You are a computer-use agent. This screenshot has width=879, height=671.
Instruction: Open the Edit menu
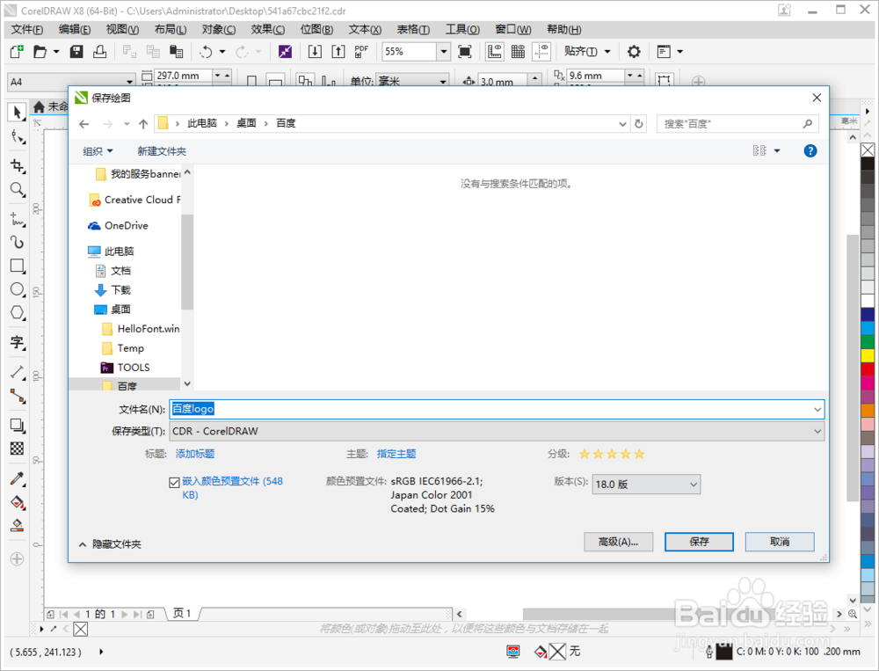pyautogui.click(x=75, y=30)
